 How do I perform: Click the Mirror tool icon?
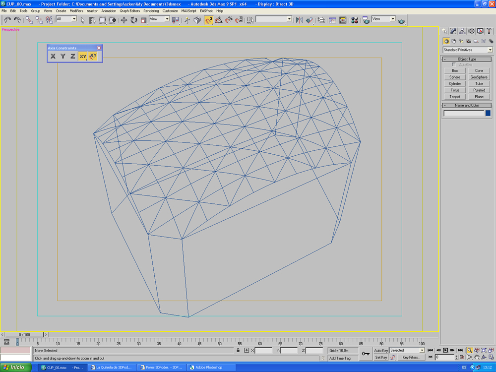[x=299, y=20]
